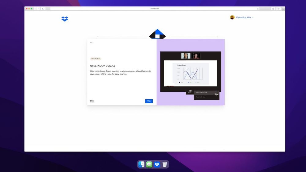
Task: Go back with browser back arrow
Action: pyautogui.click(x=35, y=9)
